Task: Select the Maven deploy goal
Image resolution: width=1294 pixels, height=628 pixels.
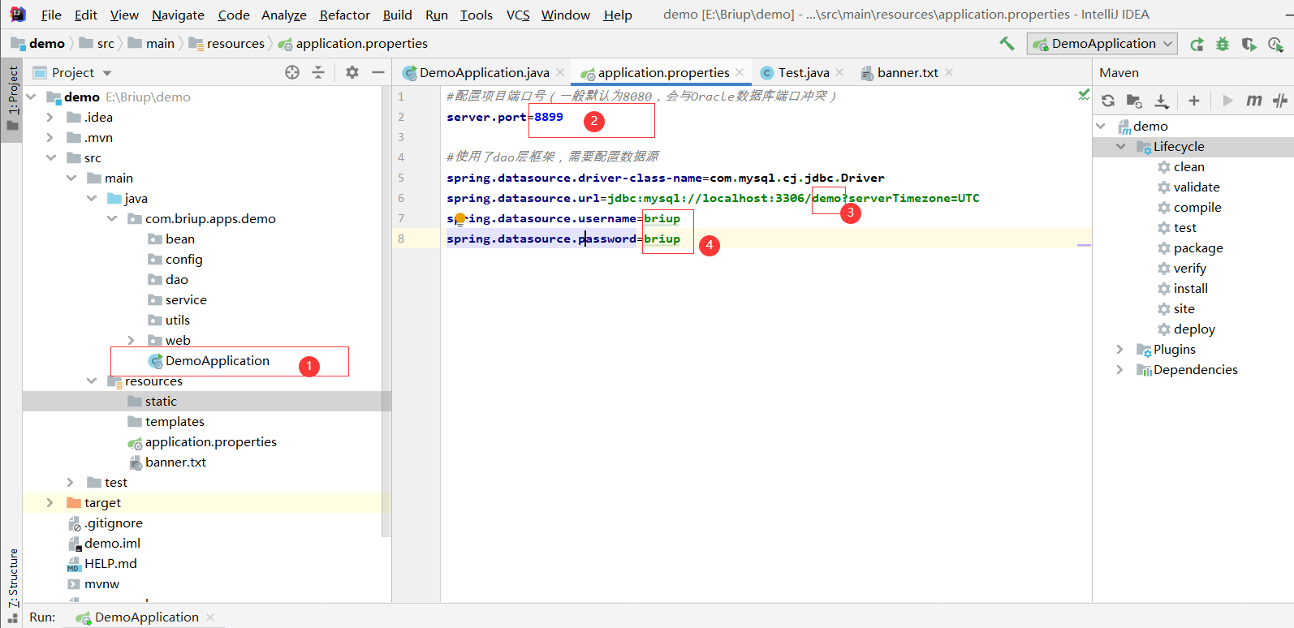Action: pyautogui.click(x=1194, y=329)
